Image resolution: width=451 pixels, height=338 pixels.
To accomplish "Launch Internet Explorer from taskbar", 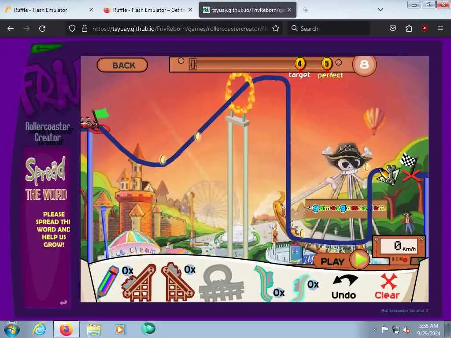I will pyautogui.click(x=39, y=329).
